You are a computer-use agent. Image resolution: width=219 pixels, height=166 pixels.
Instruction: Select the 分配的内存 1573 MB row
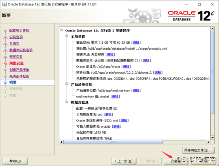(x=91, y=132)
